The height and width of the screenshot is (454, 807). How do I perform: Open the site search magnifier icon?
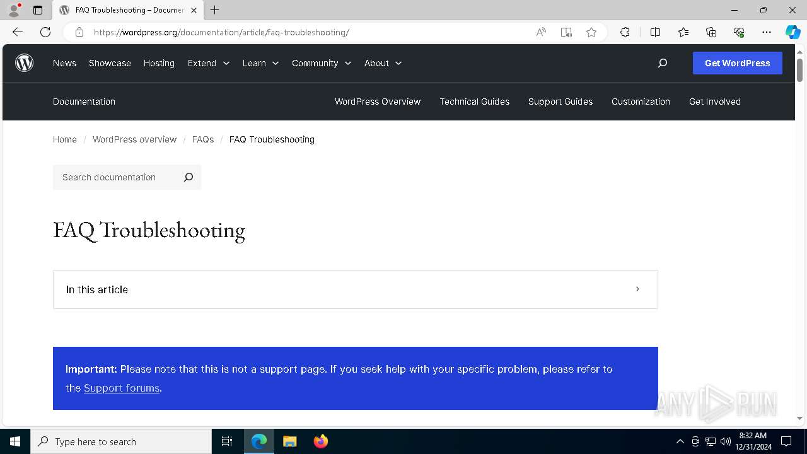pyautogui.click(x=663, y=63)
